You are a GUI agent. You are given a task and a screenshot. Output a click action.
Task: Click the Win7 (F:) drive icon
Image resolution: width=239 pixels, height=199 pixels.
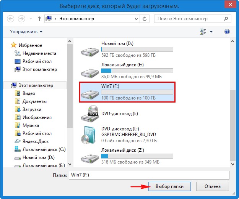[x=90, y=94]
